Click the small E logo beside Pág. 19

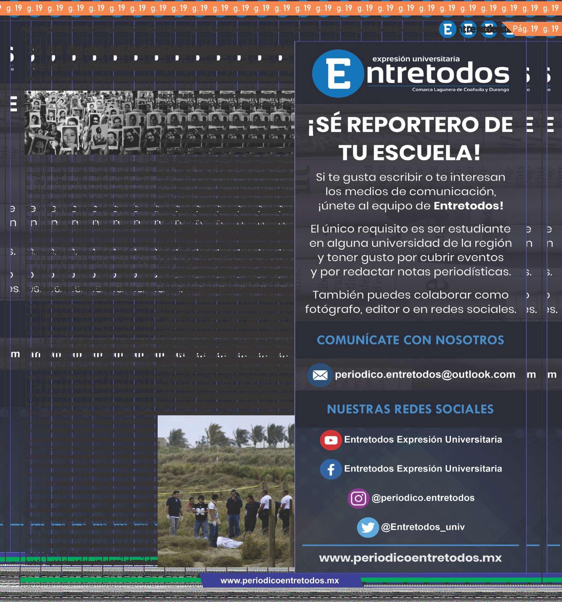(x=447, y=29)
